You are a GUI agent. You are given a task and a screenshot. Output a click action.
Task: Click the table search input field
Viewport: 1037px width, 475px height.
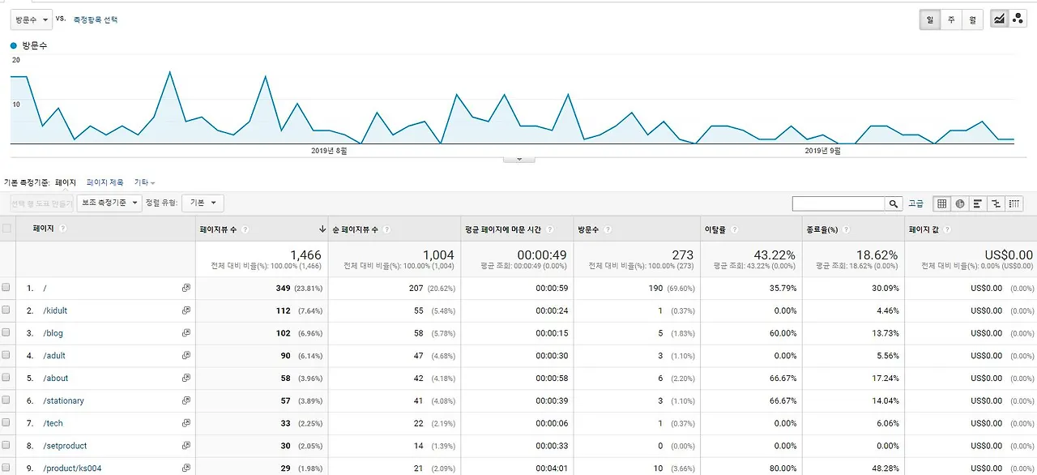839,203
